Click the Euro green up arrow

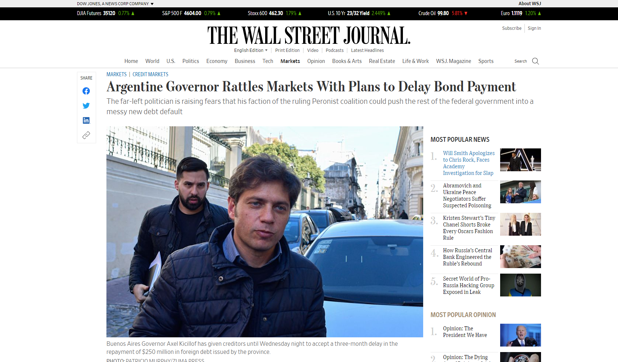540,13
